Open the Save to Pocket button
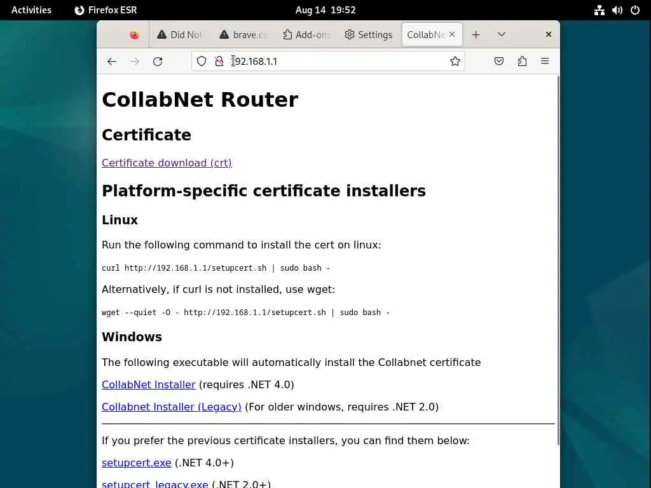The image size is (651, 488). tap(499, 61)
